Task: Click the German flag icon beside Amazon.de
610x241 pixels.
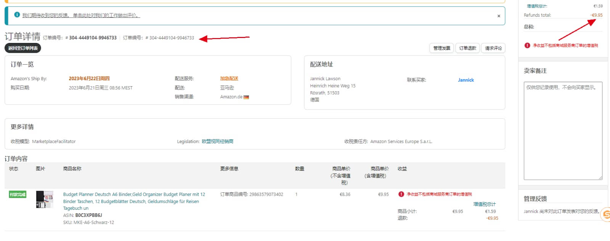Action: (x=246, y=97)
